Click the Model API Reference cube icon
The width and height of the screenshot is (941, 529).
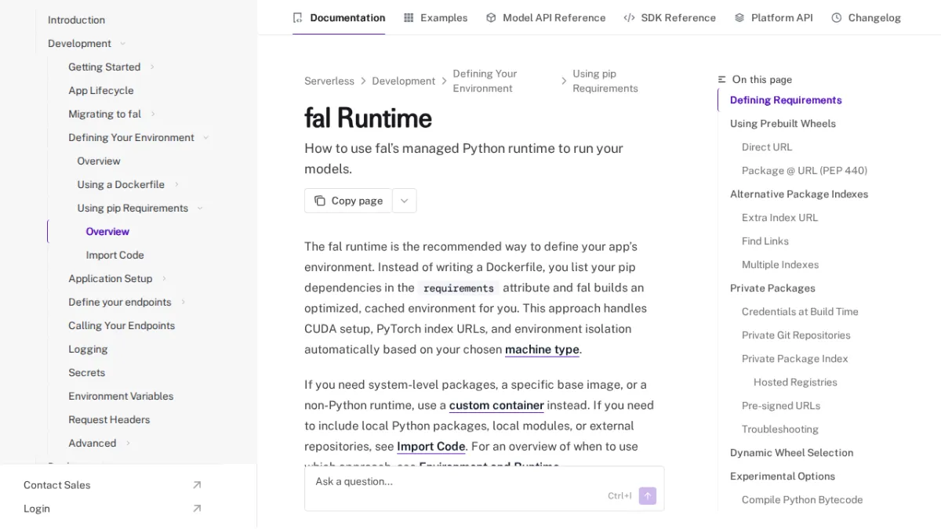coord(491,17)
